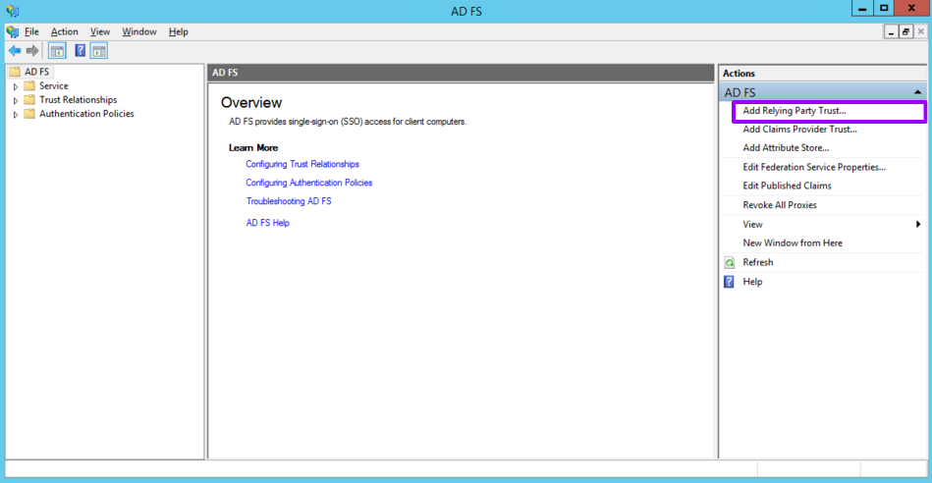
Task: Click the Back arrow in the toolbar
Action: click(14, 51)
